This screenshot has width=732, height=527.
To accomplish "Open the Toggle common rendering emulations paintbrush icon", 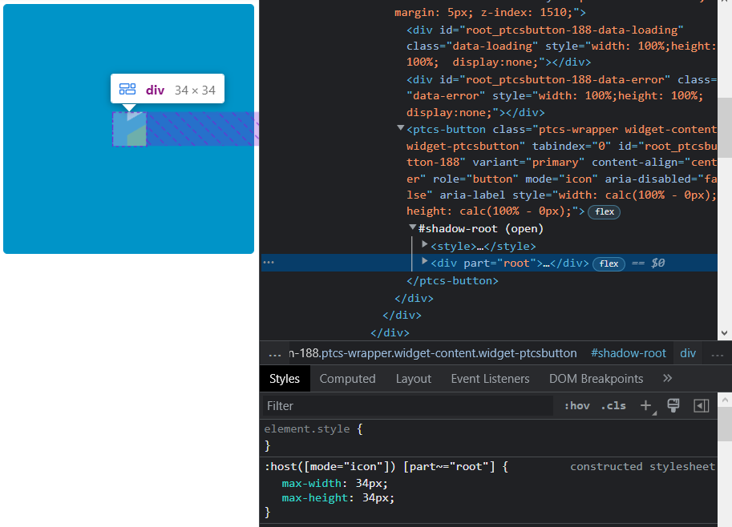I will click(x=673, y=405).
